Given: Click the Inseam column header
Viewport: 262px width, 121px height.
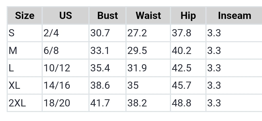Looking at the screenshot, I should point(234,16).
